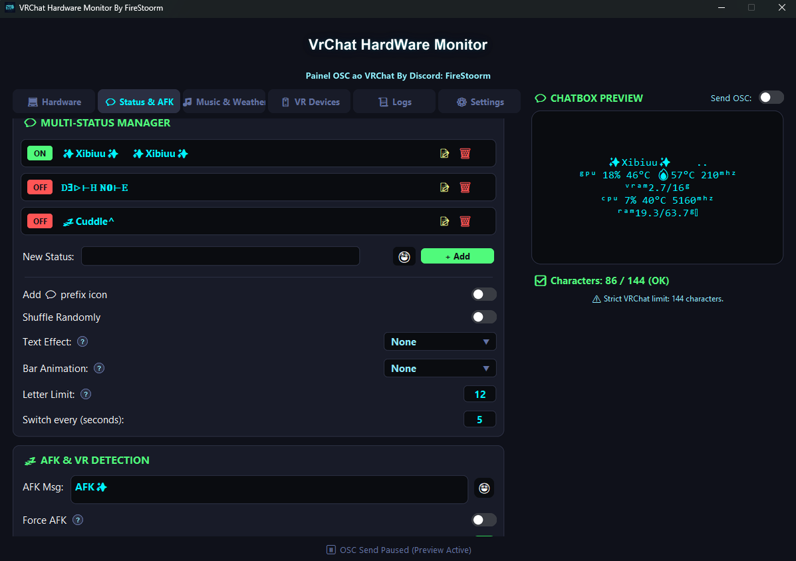The width and height of the screenshot is (796, 561).
Task: Click the + Add status button
Action: [x=458, y=256]
